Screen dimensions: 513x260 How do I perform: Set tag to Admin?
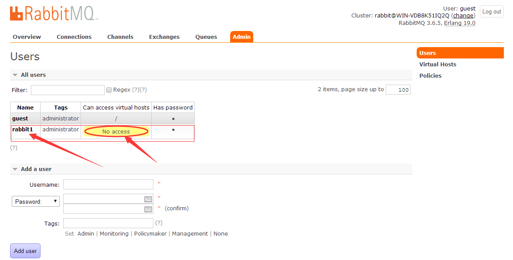coord(86,233)
